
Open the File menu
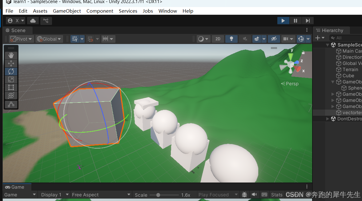tap(9, 11)
